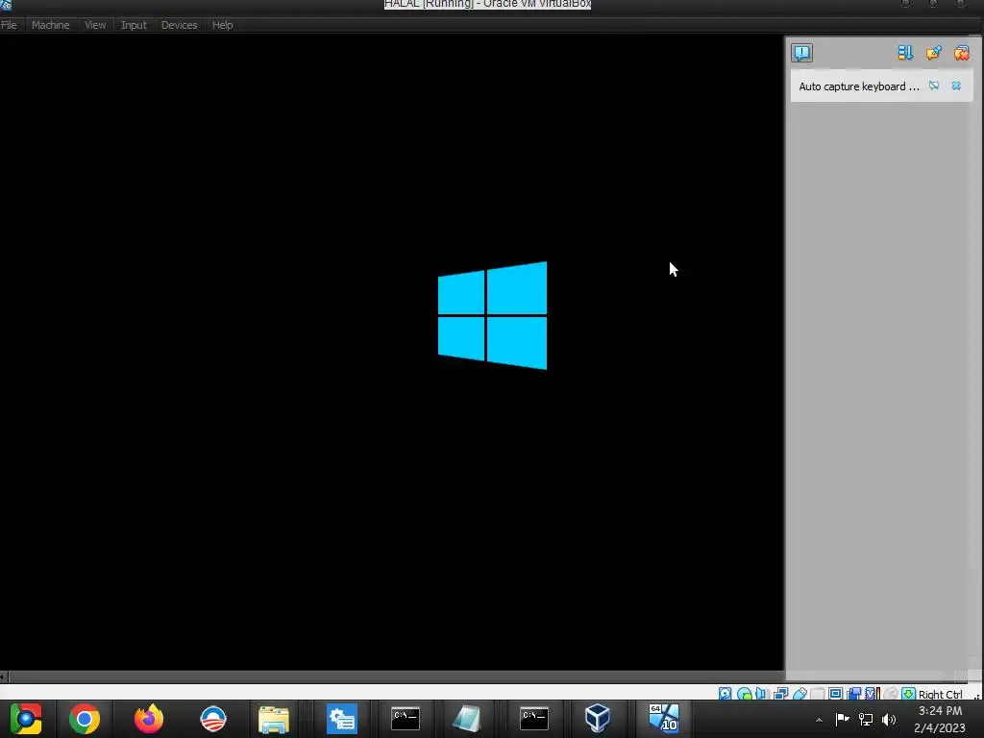The image size is (984, 738).
Task: Open Command Prompt icon next to the gear-and-list icon
Action: coord(406,719)
